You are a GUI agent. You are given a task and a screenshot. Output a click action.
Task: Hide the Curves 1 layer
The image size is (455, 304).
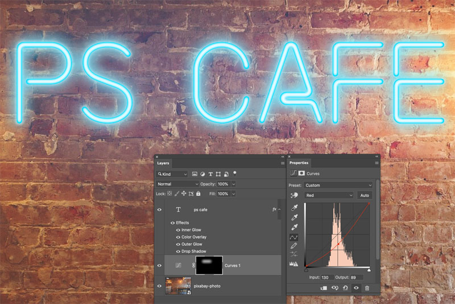(x=159, y=265)
